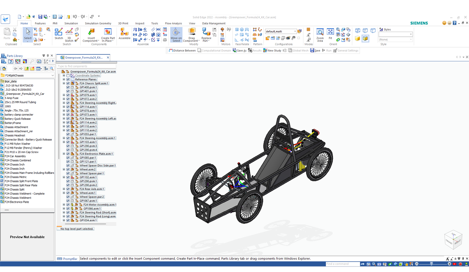Uncheck Reference Planes visibility checkbox
This screenshot has width=469, height=272.
pyautogui.click(x=68, y=79)
